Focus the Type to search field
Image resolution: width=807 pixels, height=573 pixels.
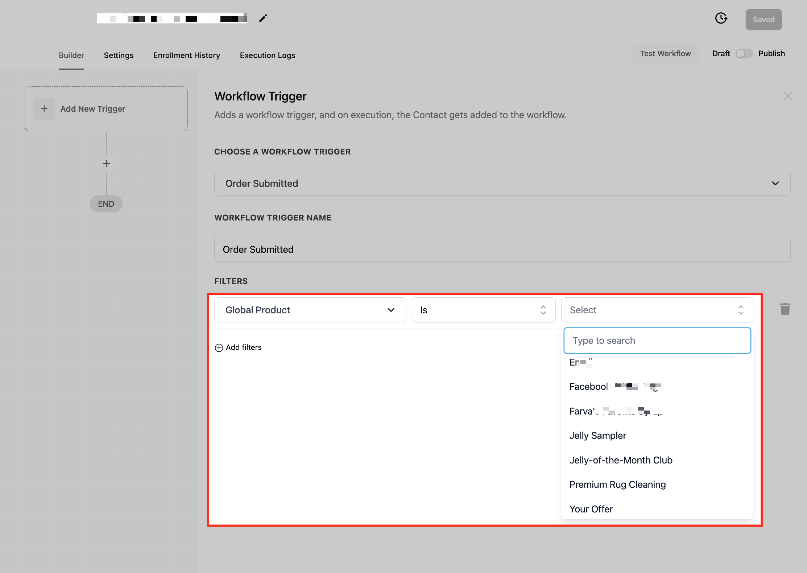tap(657, 341)
